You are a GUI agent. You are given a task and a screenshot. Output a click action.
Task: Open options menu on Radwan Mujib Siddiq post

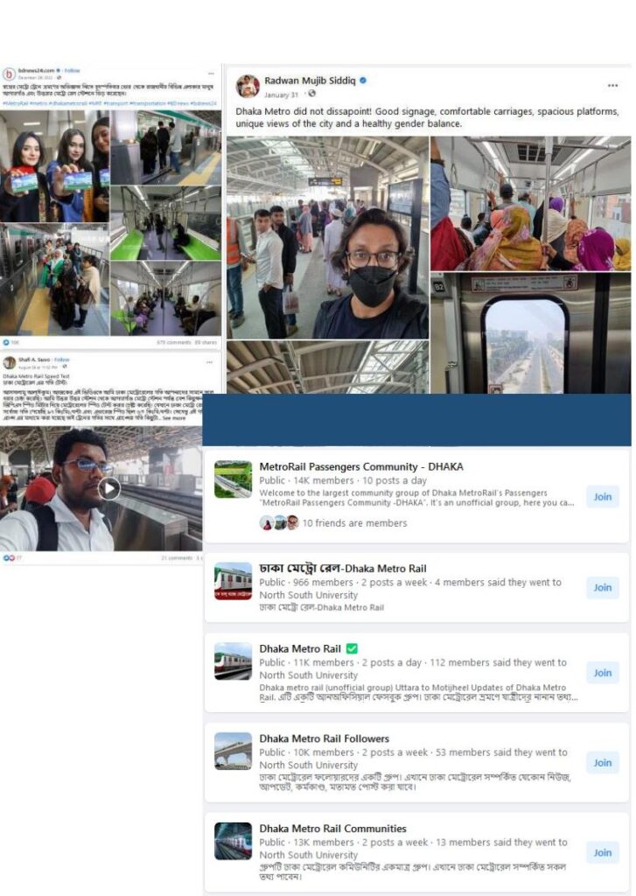point(612,85)
